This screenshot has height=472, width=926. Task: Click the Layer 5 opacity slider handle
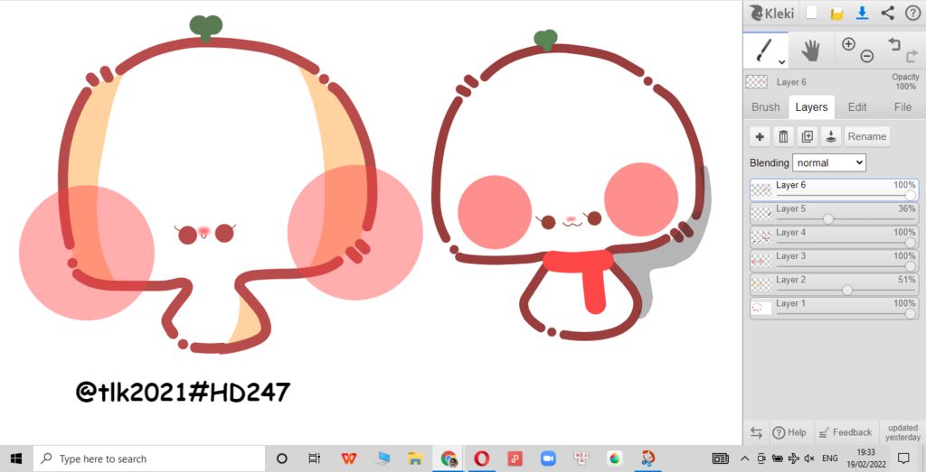(x=828, y=218)
